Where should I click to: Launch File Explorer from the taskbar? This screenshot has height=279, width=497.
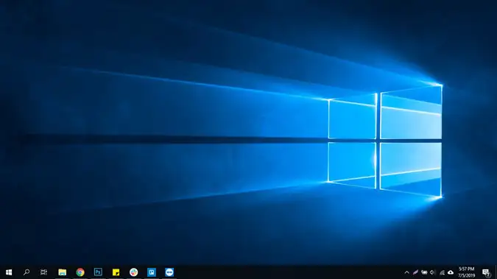62,272
